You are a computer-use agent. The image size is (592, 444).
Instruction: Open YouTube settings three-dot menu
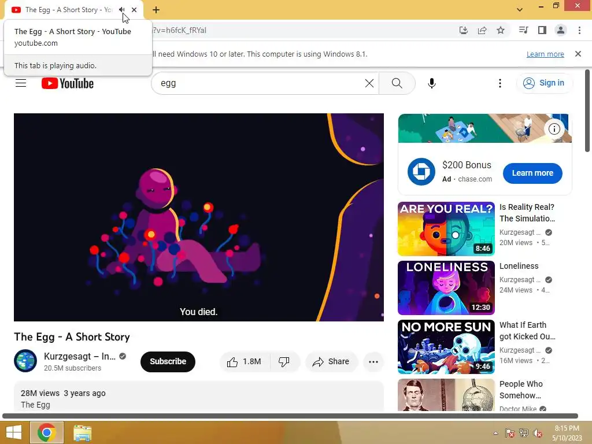click(x=500, y=83)
